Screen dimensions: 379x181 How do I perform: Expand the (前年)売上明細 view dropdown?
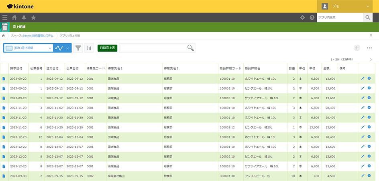click(x=50, y=48)
